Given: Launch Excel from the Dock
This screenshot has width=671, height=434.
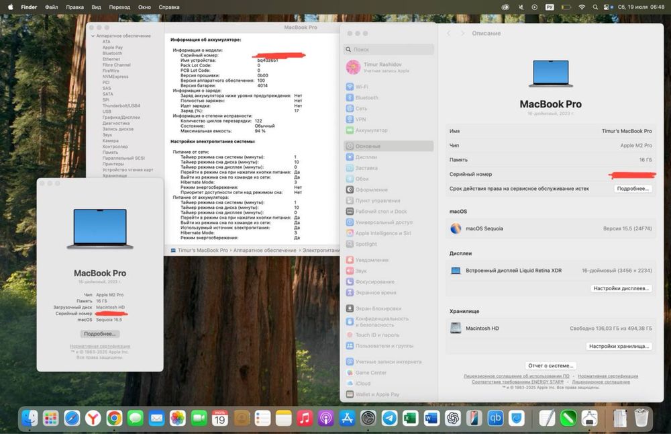Looking at the screenshot, I should pyautogui.click(x=411, y=418).
